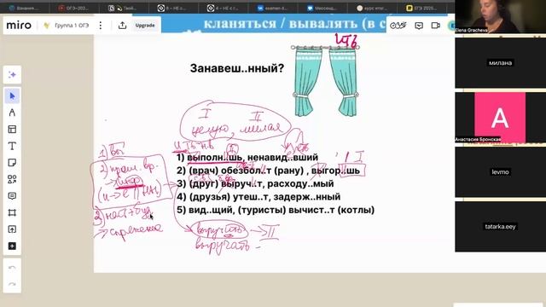The width and height of the screenshot is (546, 307).
Task: Click the Upgrade button
Action: (x=145, y=26)
